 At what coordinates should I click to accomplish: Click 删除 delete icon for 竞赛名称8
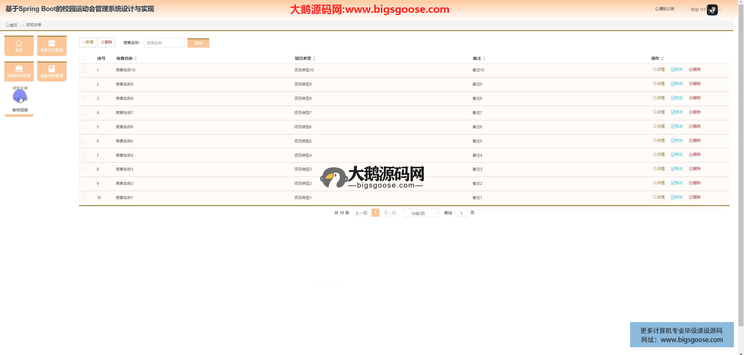point(691,98)
